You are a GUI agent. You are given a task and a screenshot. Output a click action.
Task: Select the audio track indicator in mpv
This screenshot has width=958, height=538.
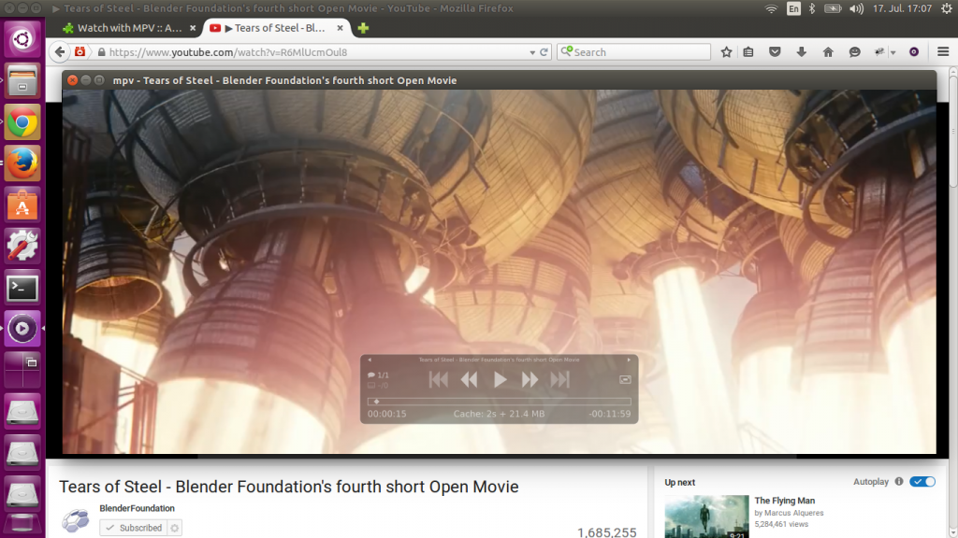[377, 375]
